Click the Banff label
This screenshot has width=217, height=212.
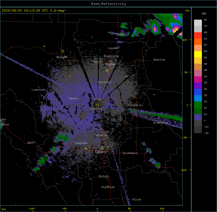click(x=31, y=143)
